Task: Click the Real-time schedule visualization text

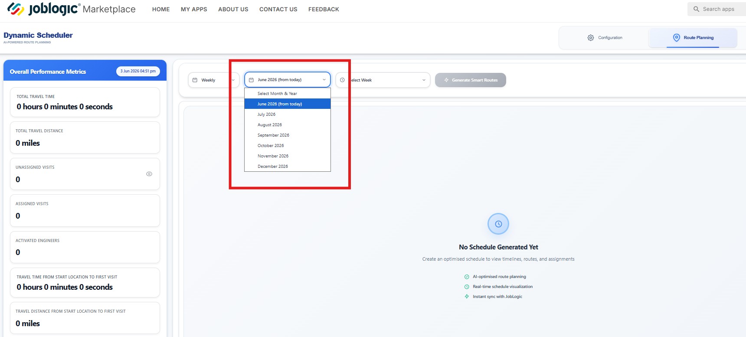Action: (x=503, y=287)
